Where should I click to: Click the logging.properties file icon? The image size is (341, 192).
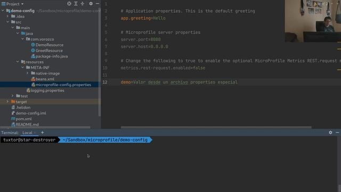[28, 90]
